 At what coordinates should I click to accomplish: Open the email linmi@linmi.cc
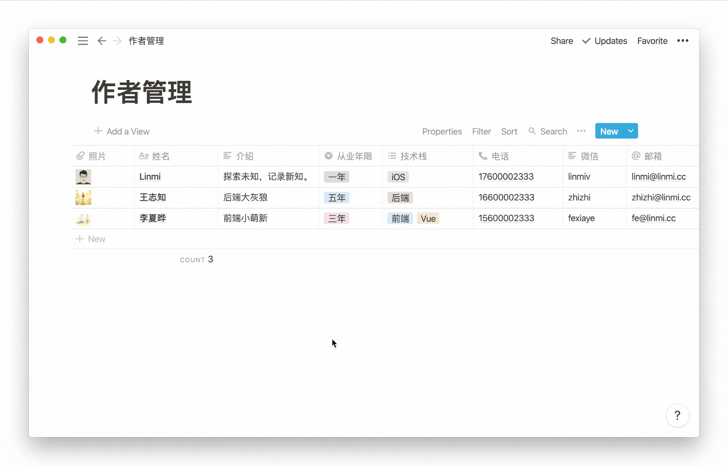(659, 177)
